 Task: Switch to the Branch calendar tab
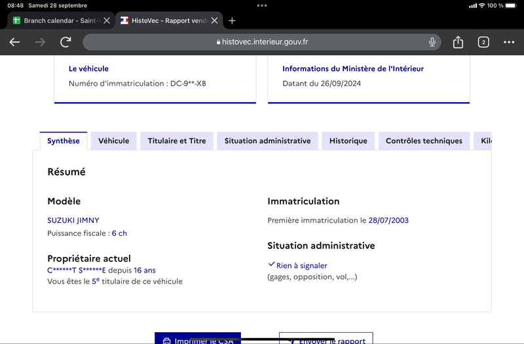[x=61, y=21]
